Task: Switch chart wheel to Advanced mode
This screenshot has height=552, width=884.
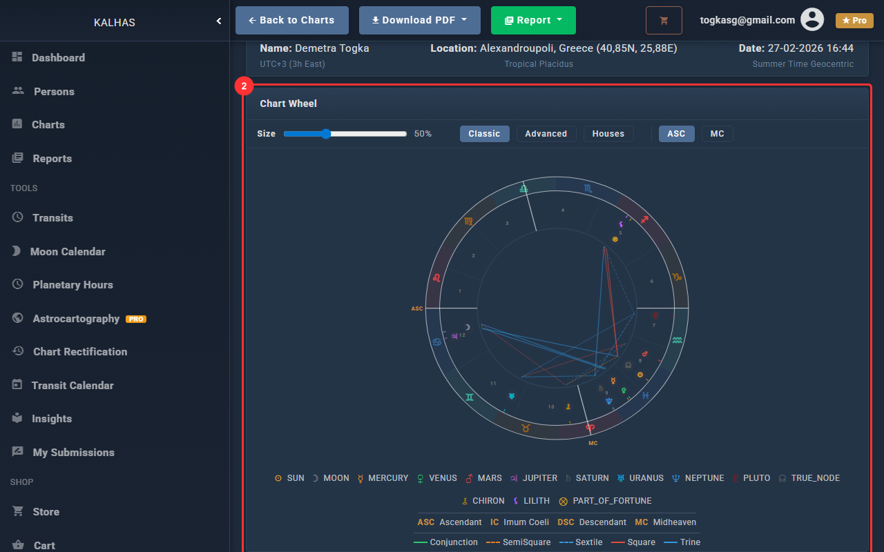Action: coord(546,134)
